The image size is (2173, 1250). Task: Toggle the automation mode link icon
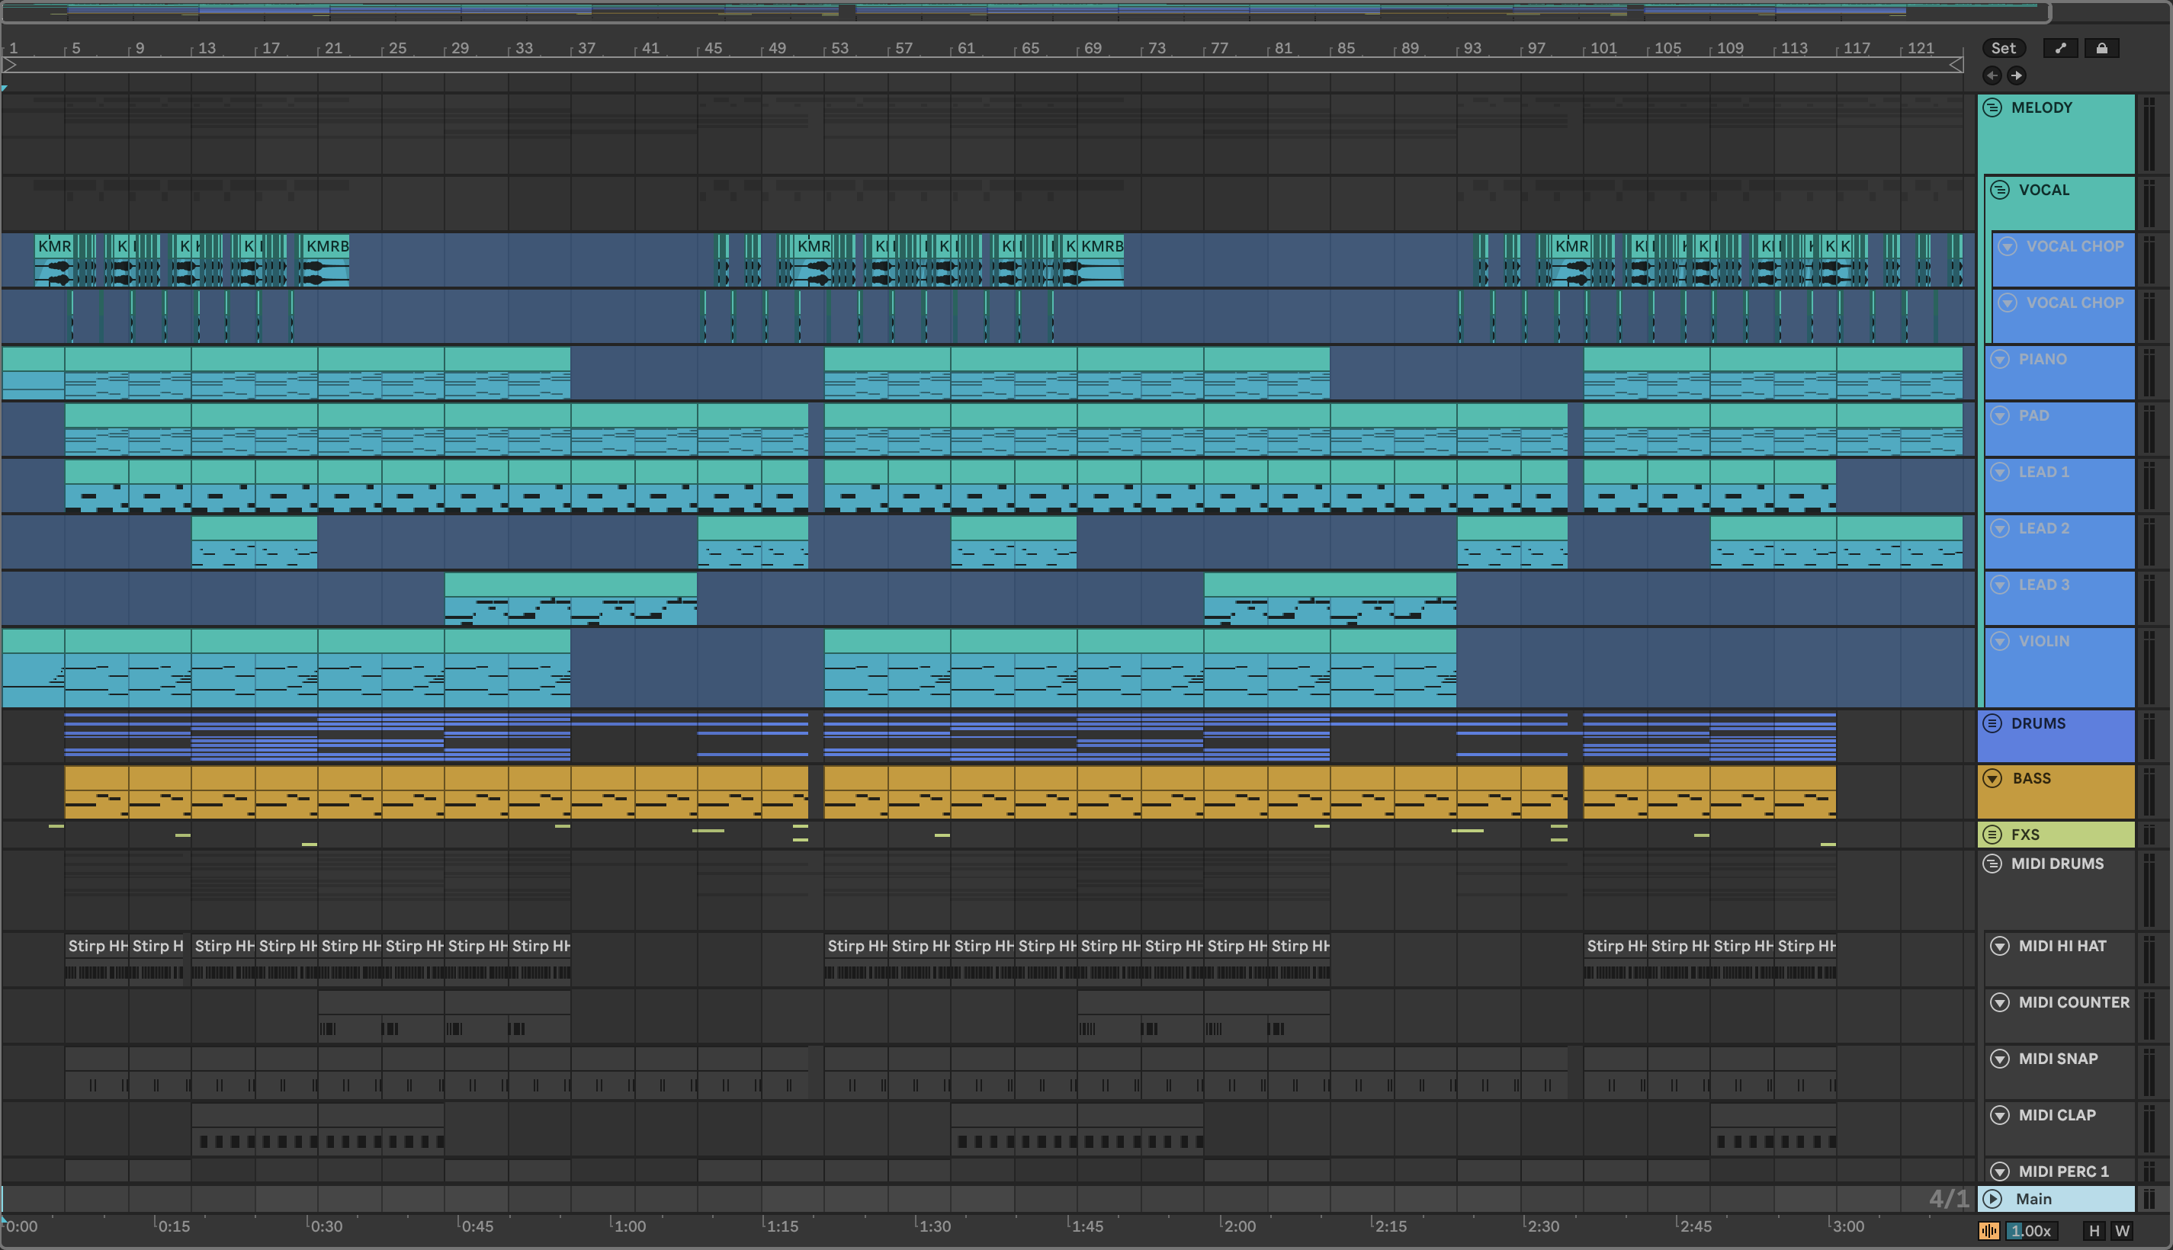pos(2059,48)
